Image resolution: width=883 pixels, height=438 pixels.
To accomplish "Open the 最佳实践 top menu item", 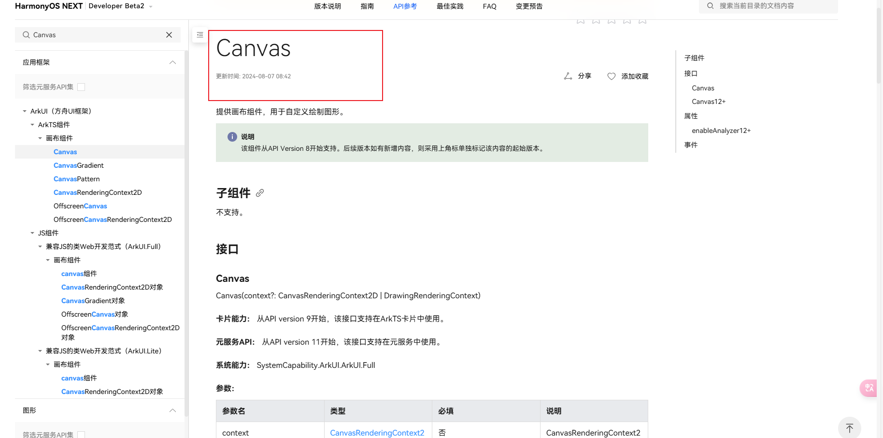I will 450,6.
